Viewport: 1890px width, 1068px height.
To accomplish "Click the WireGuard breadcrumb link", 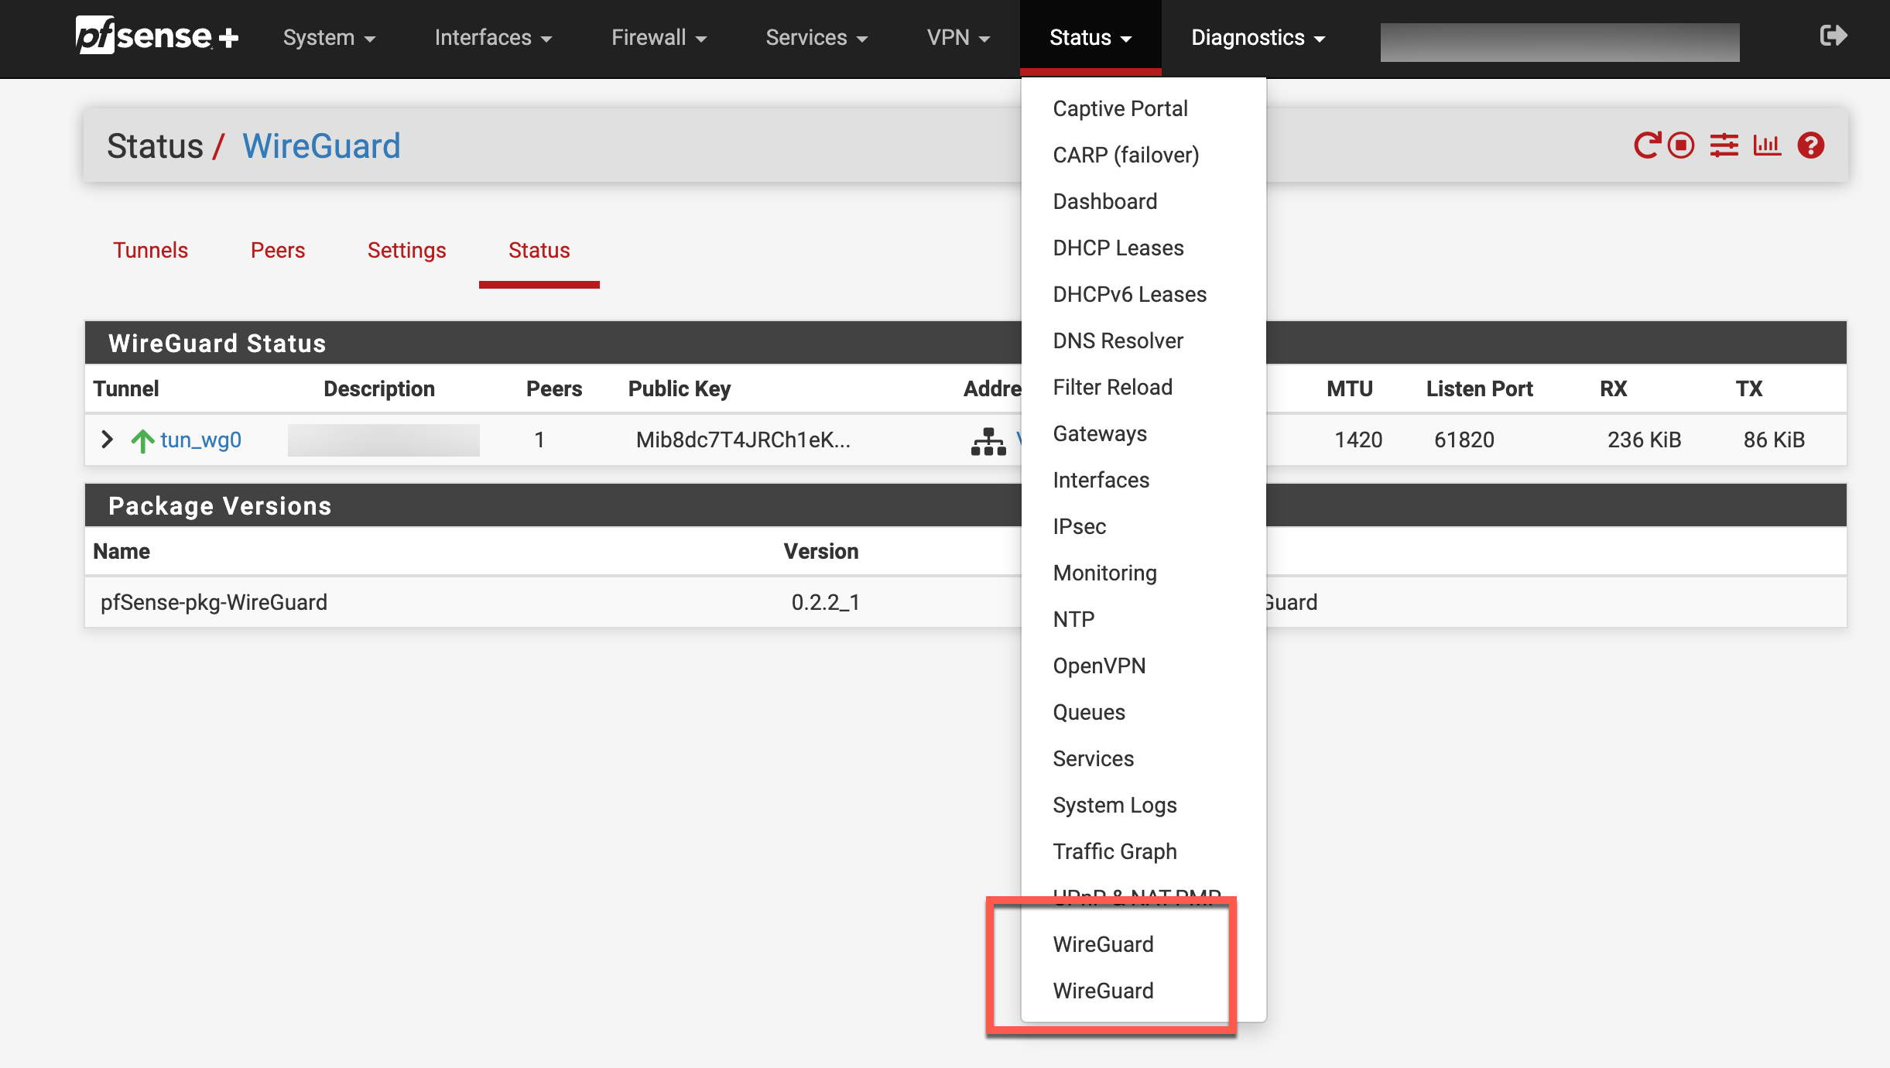I will tap(321, 145).
